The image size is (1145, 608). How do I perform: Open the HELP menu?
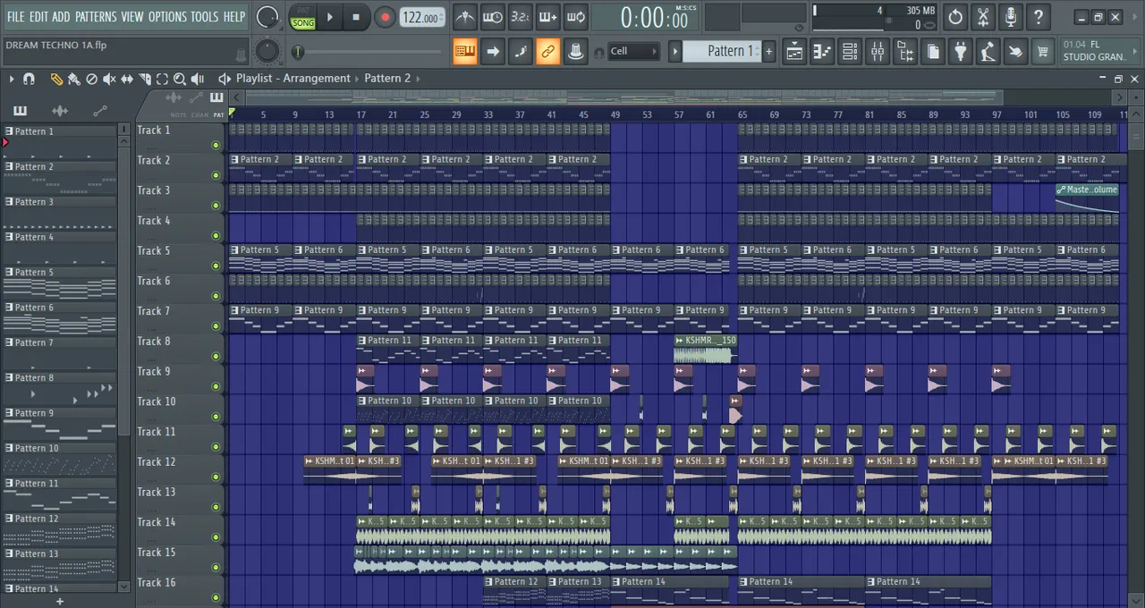click(x=234, y=17)
